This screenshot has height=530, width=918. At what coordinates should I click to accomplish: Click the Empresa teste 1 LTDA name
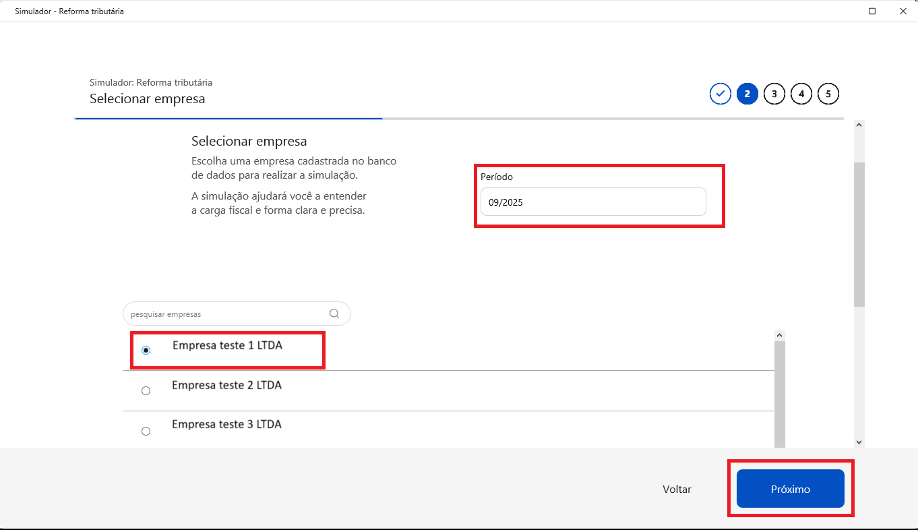(227, 345)
